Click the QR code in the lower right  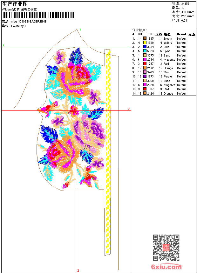click(166, 248)
